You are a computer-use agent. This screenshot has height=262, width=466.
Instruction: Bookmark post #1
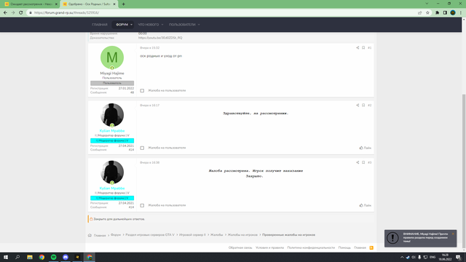[363, 47]
